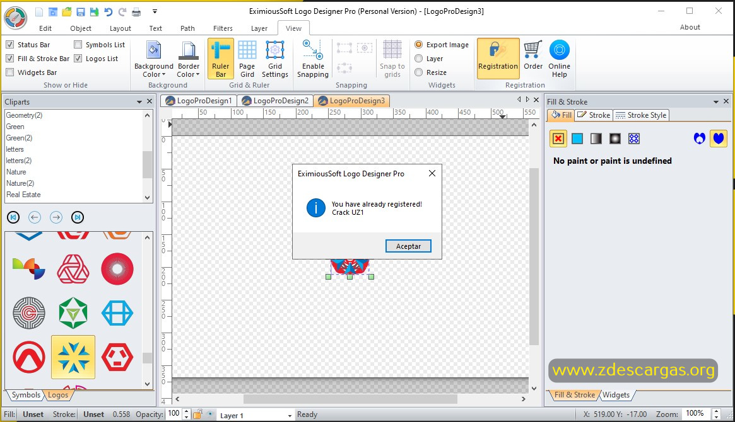The image size is (735, 422).
Task: Open the Object ribbon tab
Action: 81,28
